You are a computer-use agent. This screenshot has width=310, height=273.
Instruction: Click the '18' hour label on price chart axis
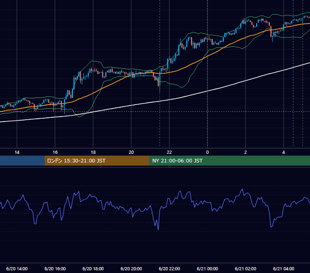(93, 152)
